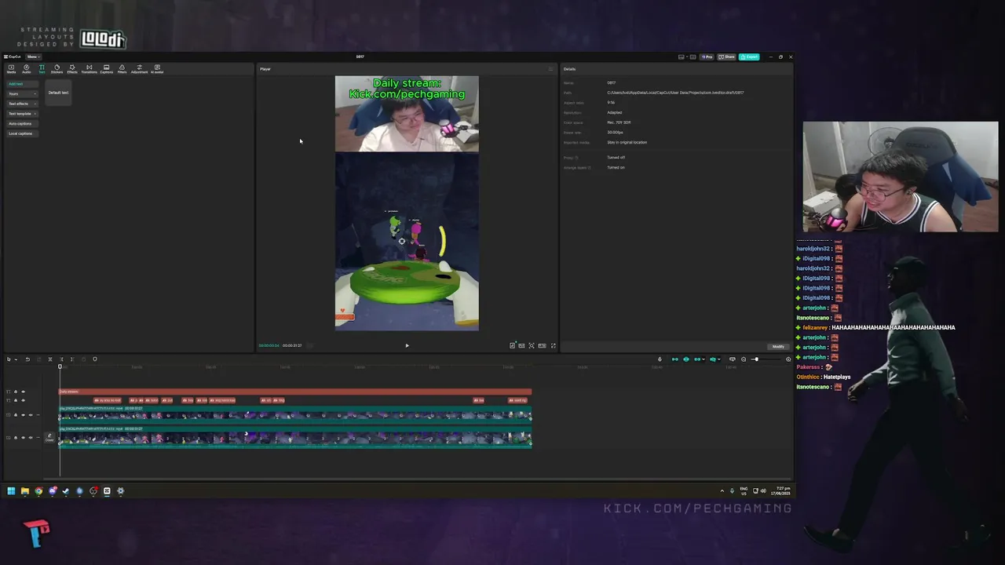1005x565 pixels.
Task: Click the Windows Start button
Action: tap(11, 491)
